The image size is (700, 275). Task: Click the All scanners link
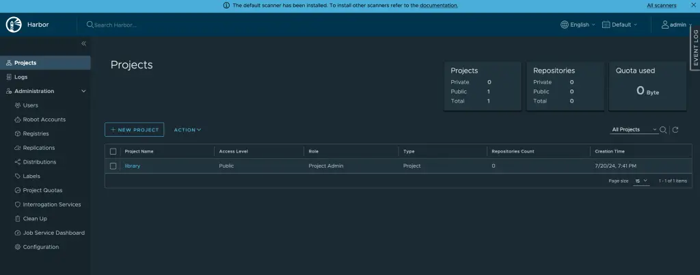662,5
